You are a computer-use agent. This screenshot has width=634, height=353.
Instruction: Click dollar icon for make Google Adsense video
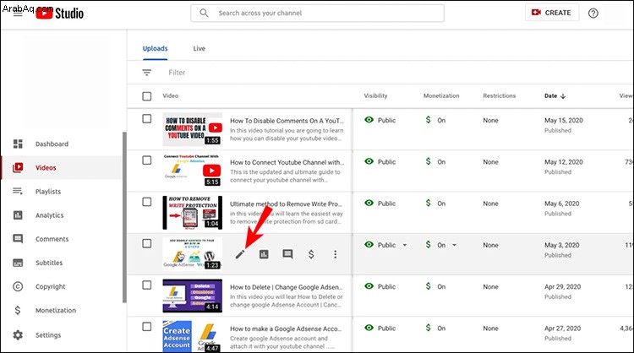tap(429, 328)
